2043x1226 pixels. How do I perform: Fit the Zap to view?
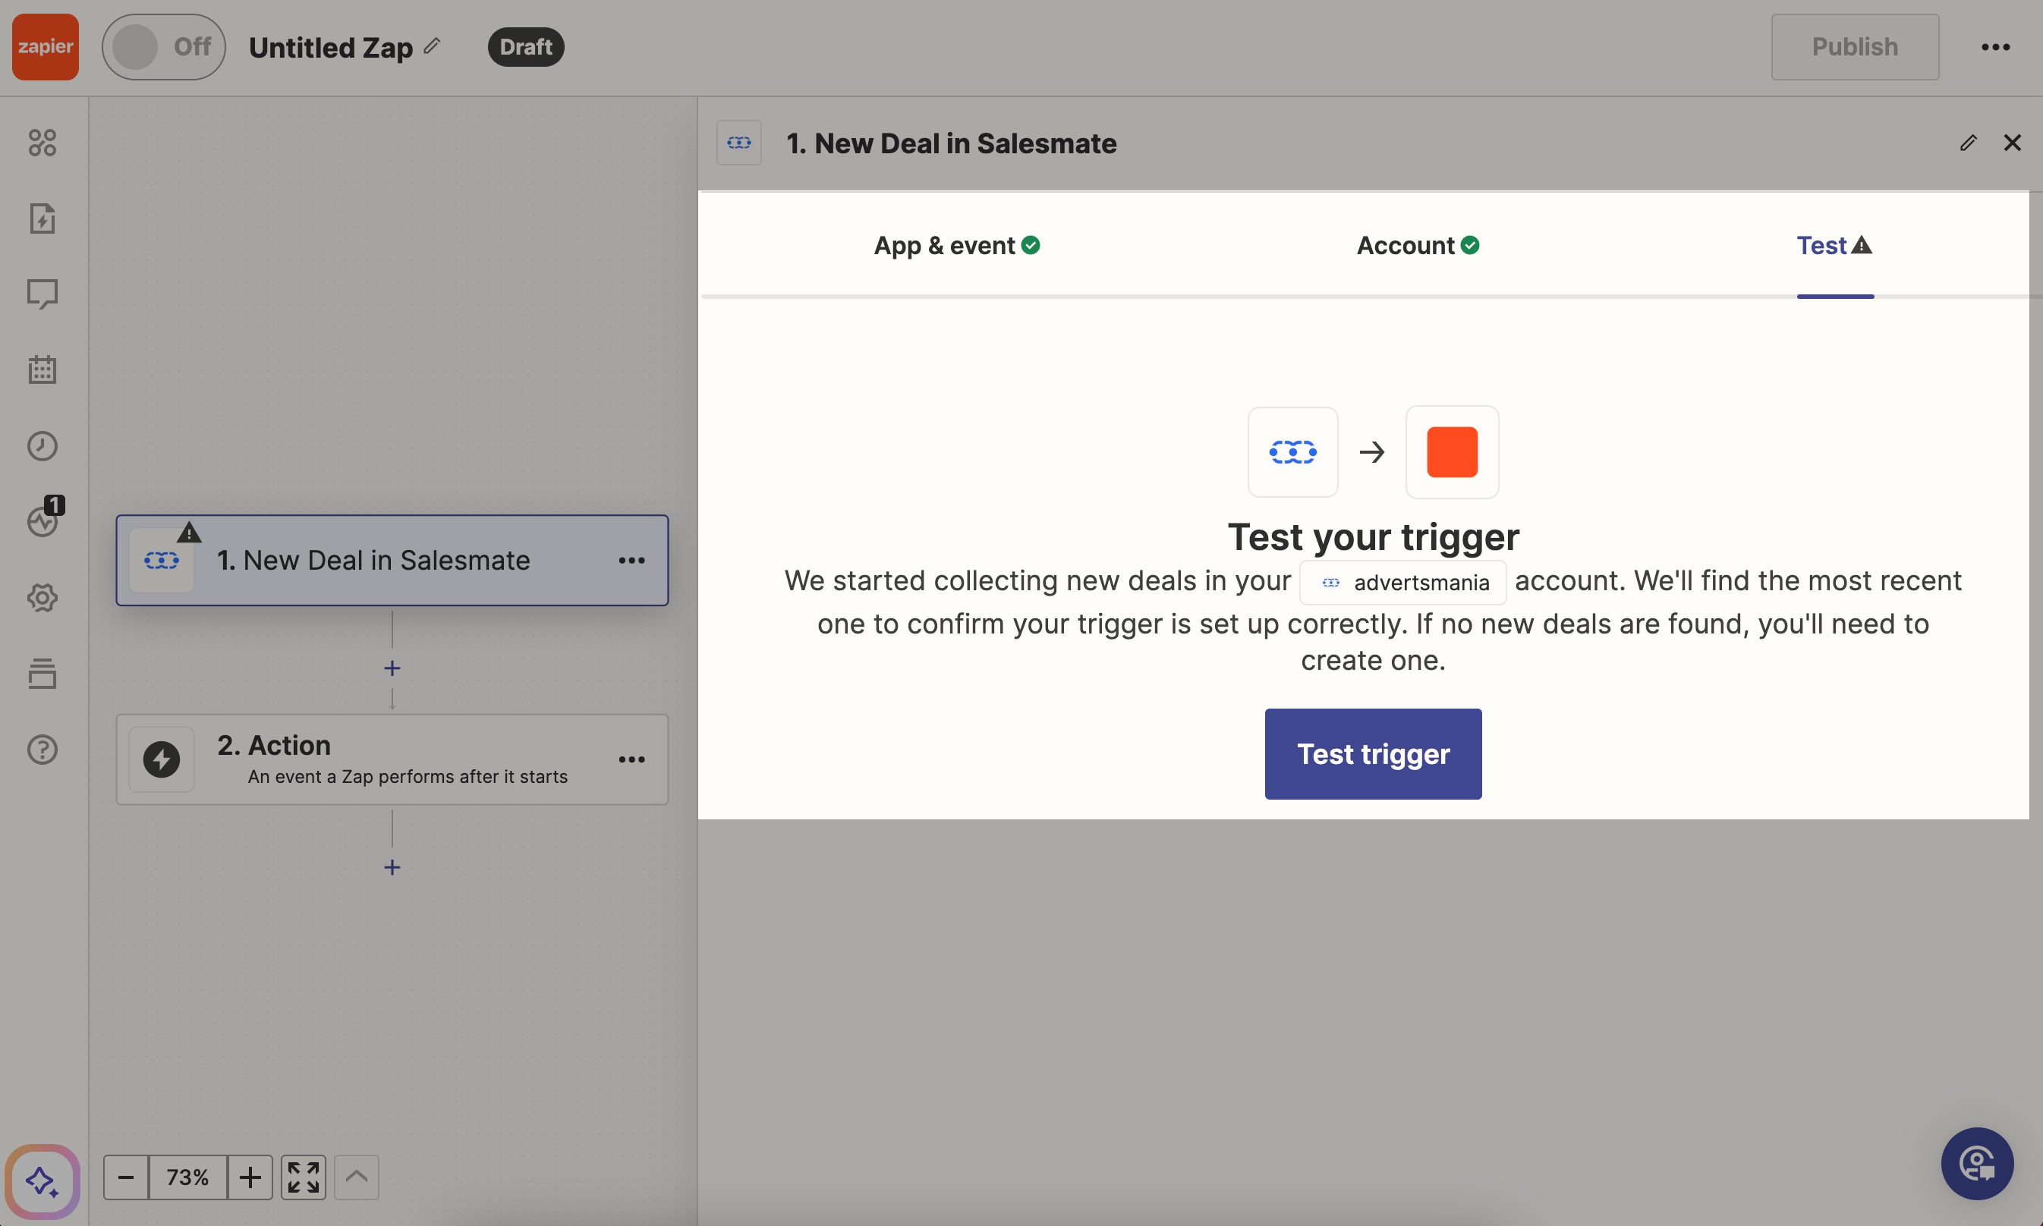point(304,1177)
